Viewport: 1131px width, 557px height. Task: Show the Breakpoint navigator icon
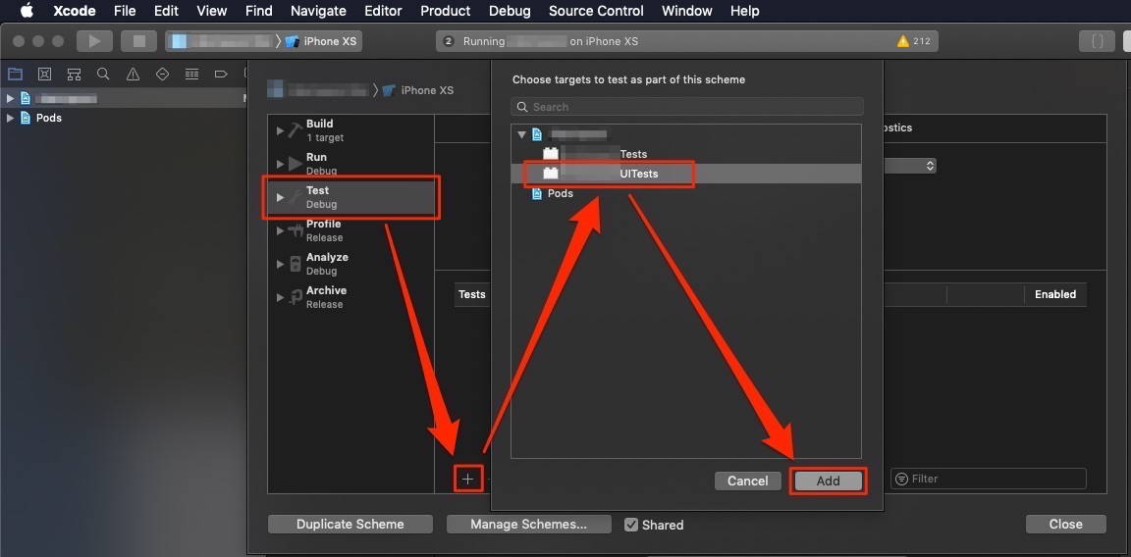point(221,74)
